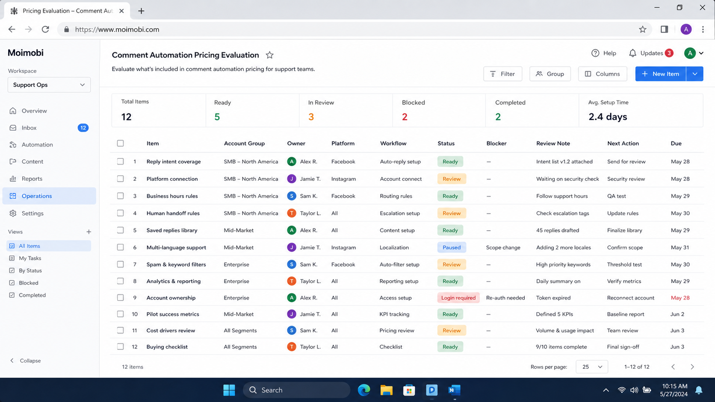Star the Comment Automation Pricing Evaluation board
This screenshot has width=715, height=402.
click(269, 55)
